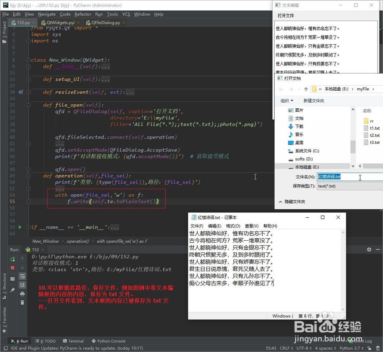Click file dialog navigation tree scrollbar thumb
The image size is (383, 352).
(x=353, y=147)
